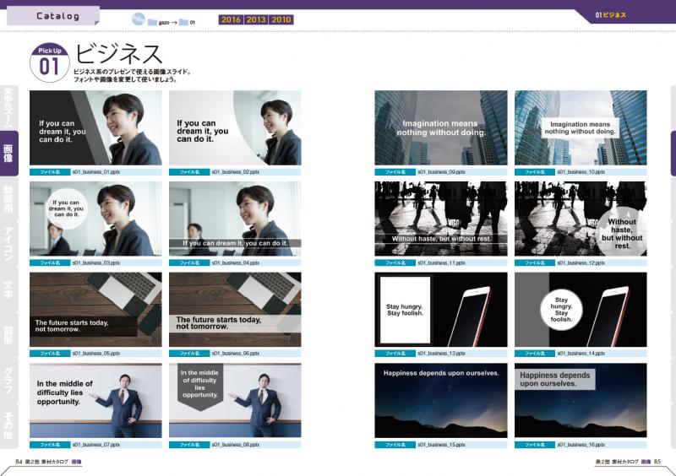Click the s01_business_06.pptx laptop slide thumbnail

coord(235,309)
